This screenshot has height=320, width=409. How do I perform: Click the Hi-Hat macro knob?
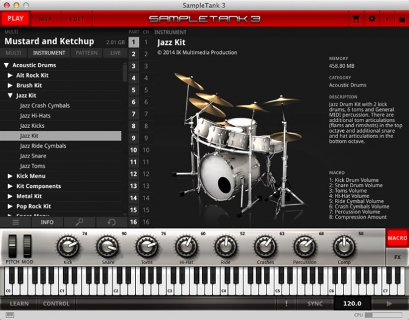(186, 247)
